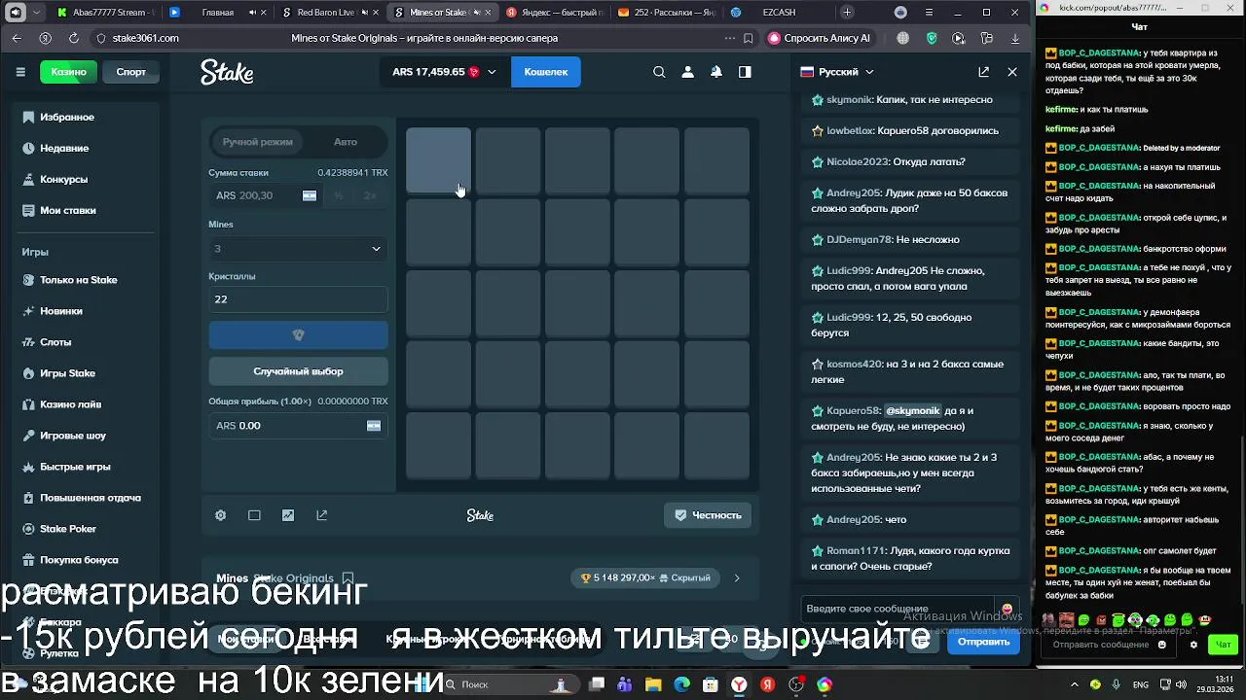The image size is (1246, 700).
Task: Show hidden tray icons chevron
Action: pos(1075,684)
